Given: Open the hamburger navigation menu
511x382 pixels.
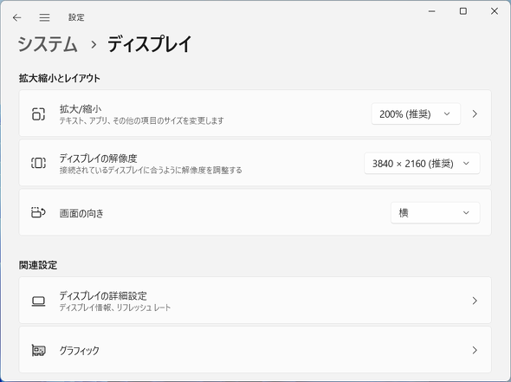Looking at the screenshot, I should tap(45, 17).
